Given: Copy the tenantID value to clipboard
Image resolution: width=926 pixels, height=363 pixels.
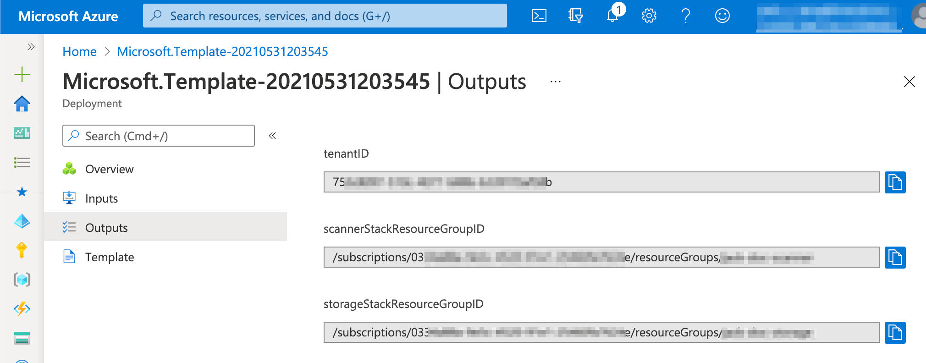Looking at the screenshot, I should click(x=895, y=182).
